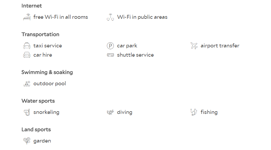Select the 'airport transfer' label
Screen dimensions: 271x150
click(220, 46)
